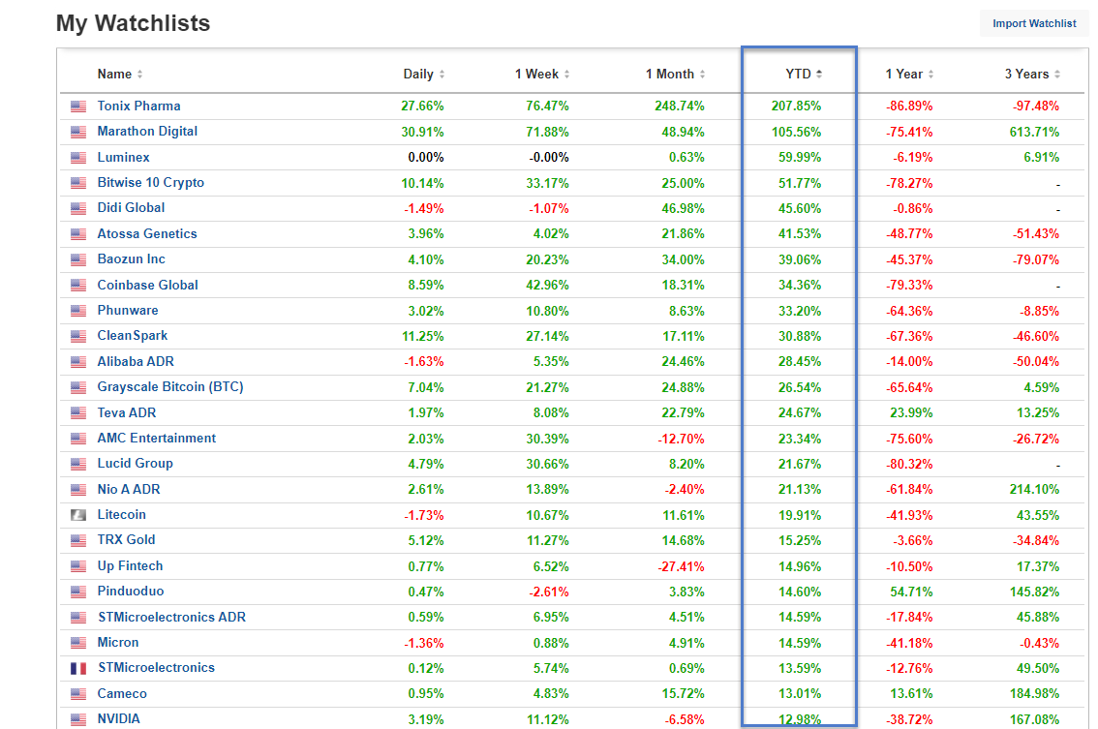Open the Phunware link

point(128,310)
